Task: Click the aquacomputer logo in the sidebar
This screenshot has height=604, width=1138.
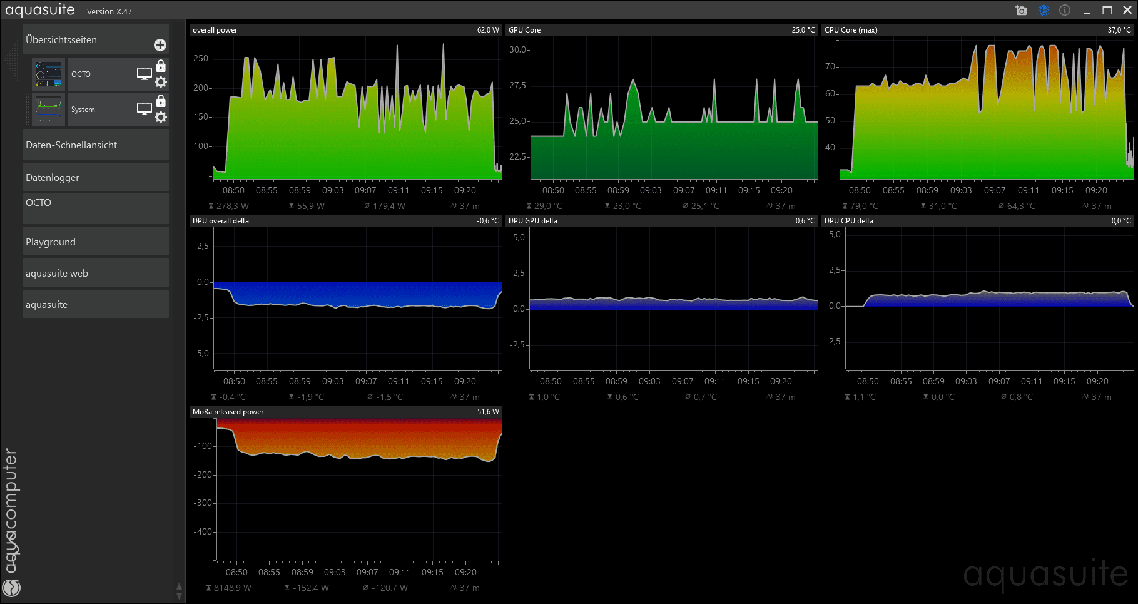Action: click(x=11, y=521)
